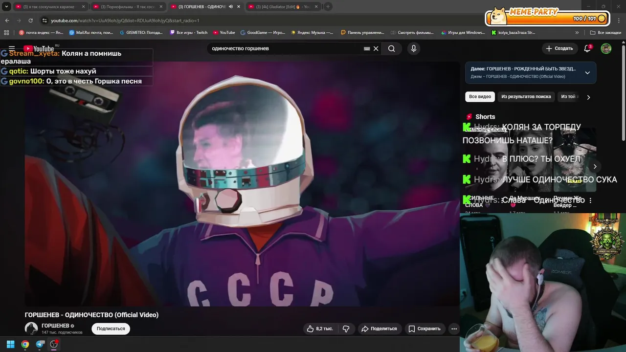This screenshot has height=352, width=626.
Task: Open 'Панель управлени...' bookmark
Action: pos(362,33)
